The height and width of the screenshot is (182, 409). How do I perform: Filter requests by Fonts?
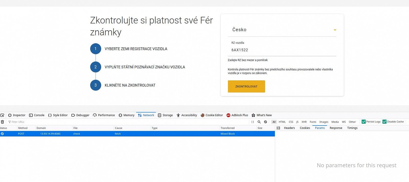(313, 122)
